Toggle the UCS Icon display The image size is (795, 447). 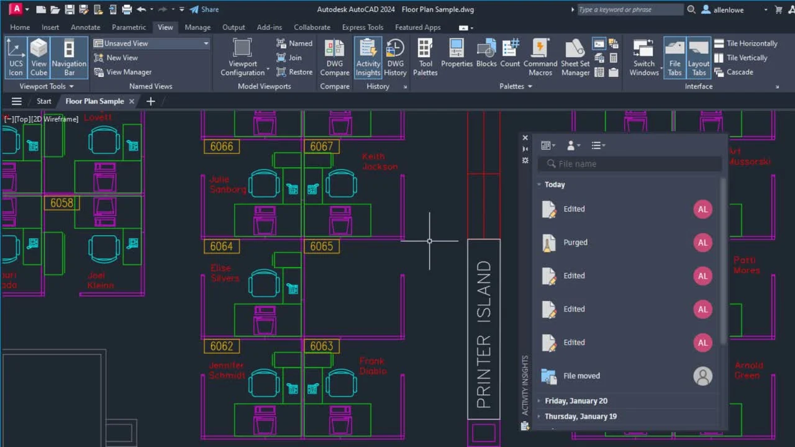(16, 57)
